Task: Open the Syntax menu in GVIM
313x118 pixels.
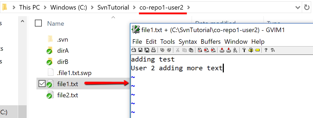Action: coord(188,42)
